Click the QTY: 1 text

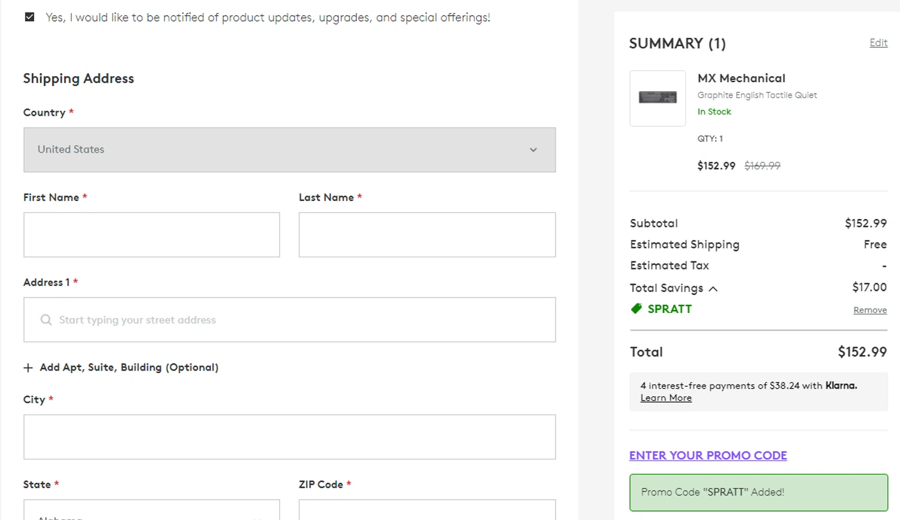[710, 139]
